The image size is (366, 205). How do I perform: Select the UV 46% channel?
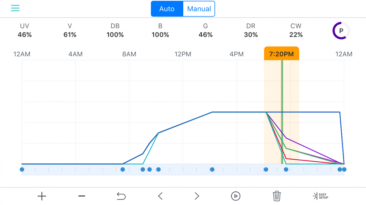[25, 30]
